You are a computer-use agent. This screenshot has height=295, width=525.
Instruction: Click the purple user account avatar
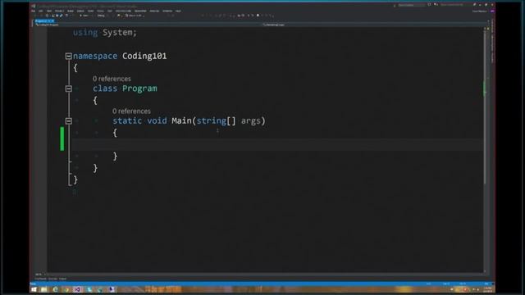click(492, 11)
